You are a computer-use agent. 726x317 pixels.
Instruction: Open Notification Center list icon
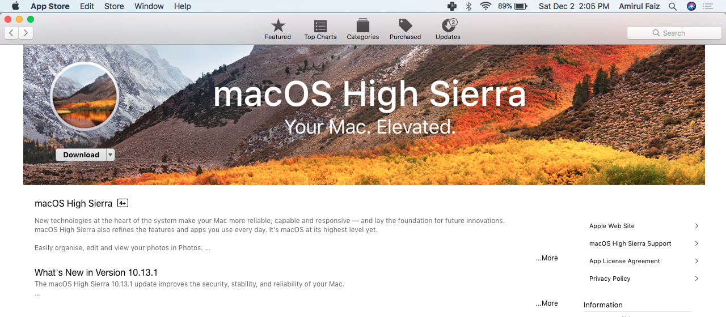click(707, 6)
